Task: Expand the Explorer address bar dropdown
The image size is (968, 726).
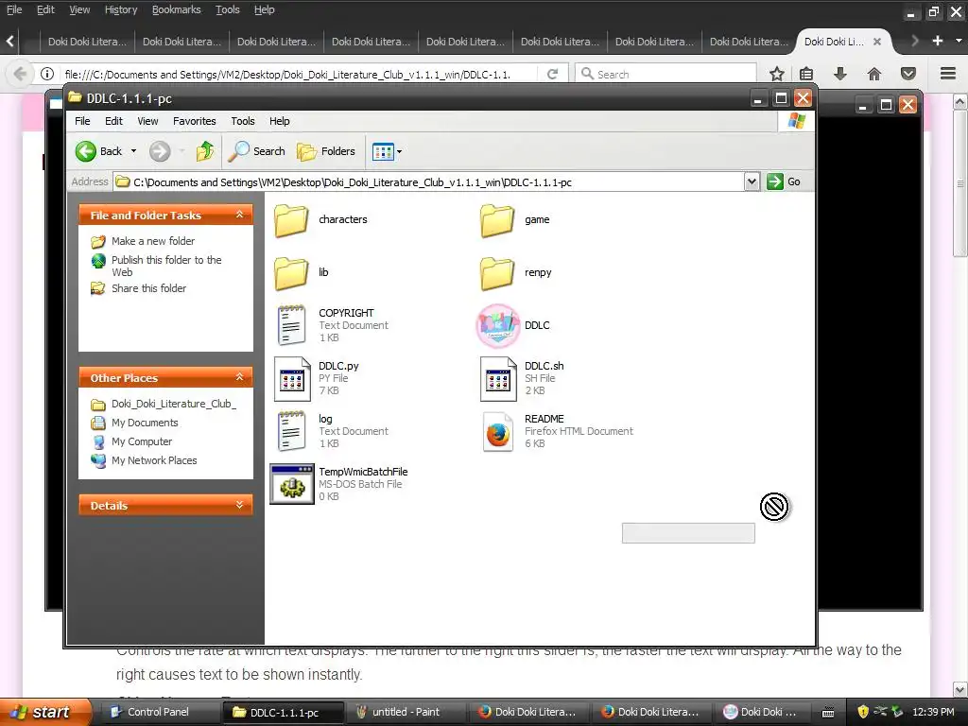Action: click(752, 181)
